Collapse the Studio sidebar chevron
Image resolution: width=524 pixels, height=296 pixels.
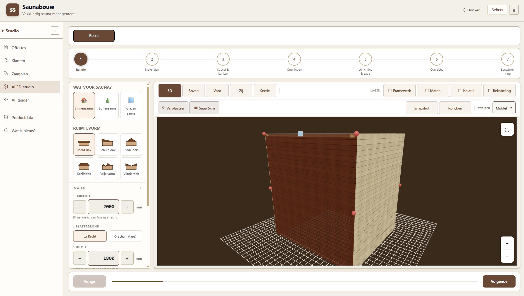point(55,31)
